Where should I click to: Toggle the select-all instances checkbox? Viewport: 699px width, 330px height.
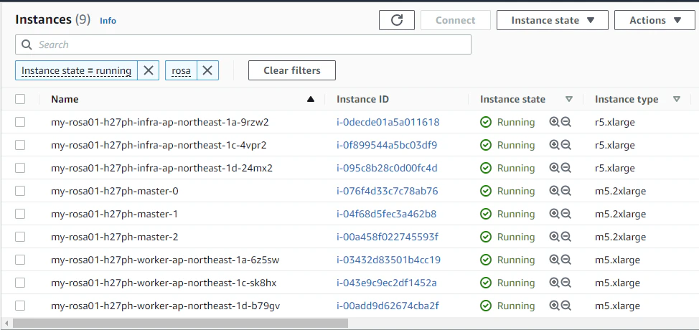(x=20, y=99)
